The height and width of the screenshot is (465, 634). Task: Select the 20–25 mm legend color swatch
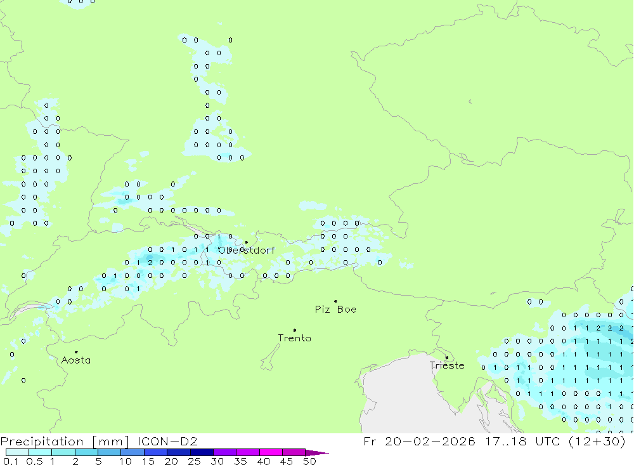(179, 452)
